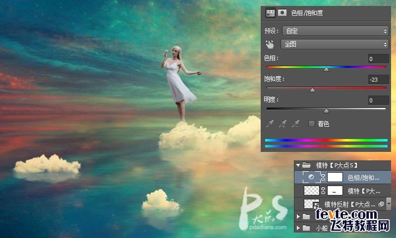Select the eyedropper tool
The image size is (396, 238).
(x=270, y=124)
